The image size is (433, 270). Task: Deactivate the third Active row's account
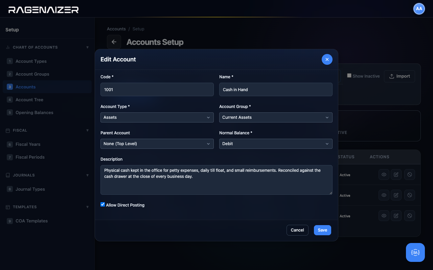[x=410, y=216]
